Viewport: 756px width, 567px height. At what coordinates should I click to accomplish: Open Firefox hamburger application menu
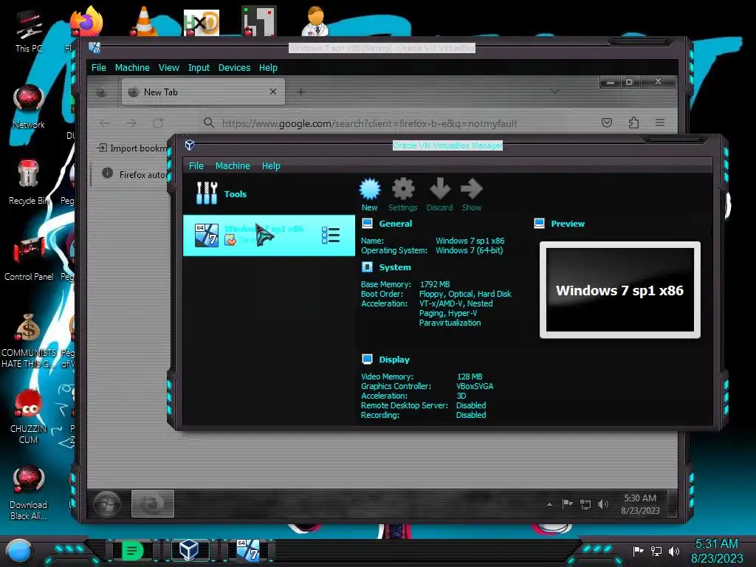click(x=660, y=123)
